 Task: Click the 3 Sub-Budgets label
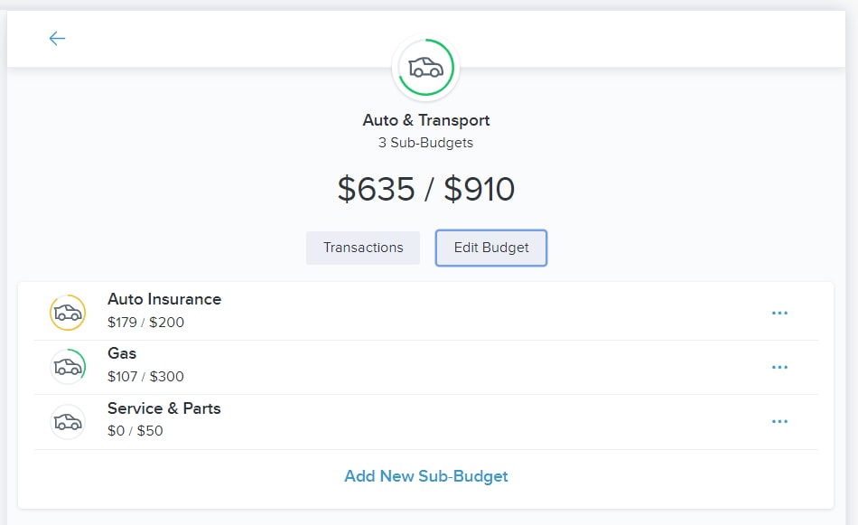tap(425, 143)
